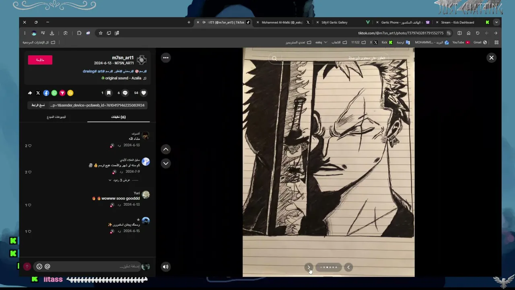Click the red post comment arrow button

coord(27,266)
